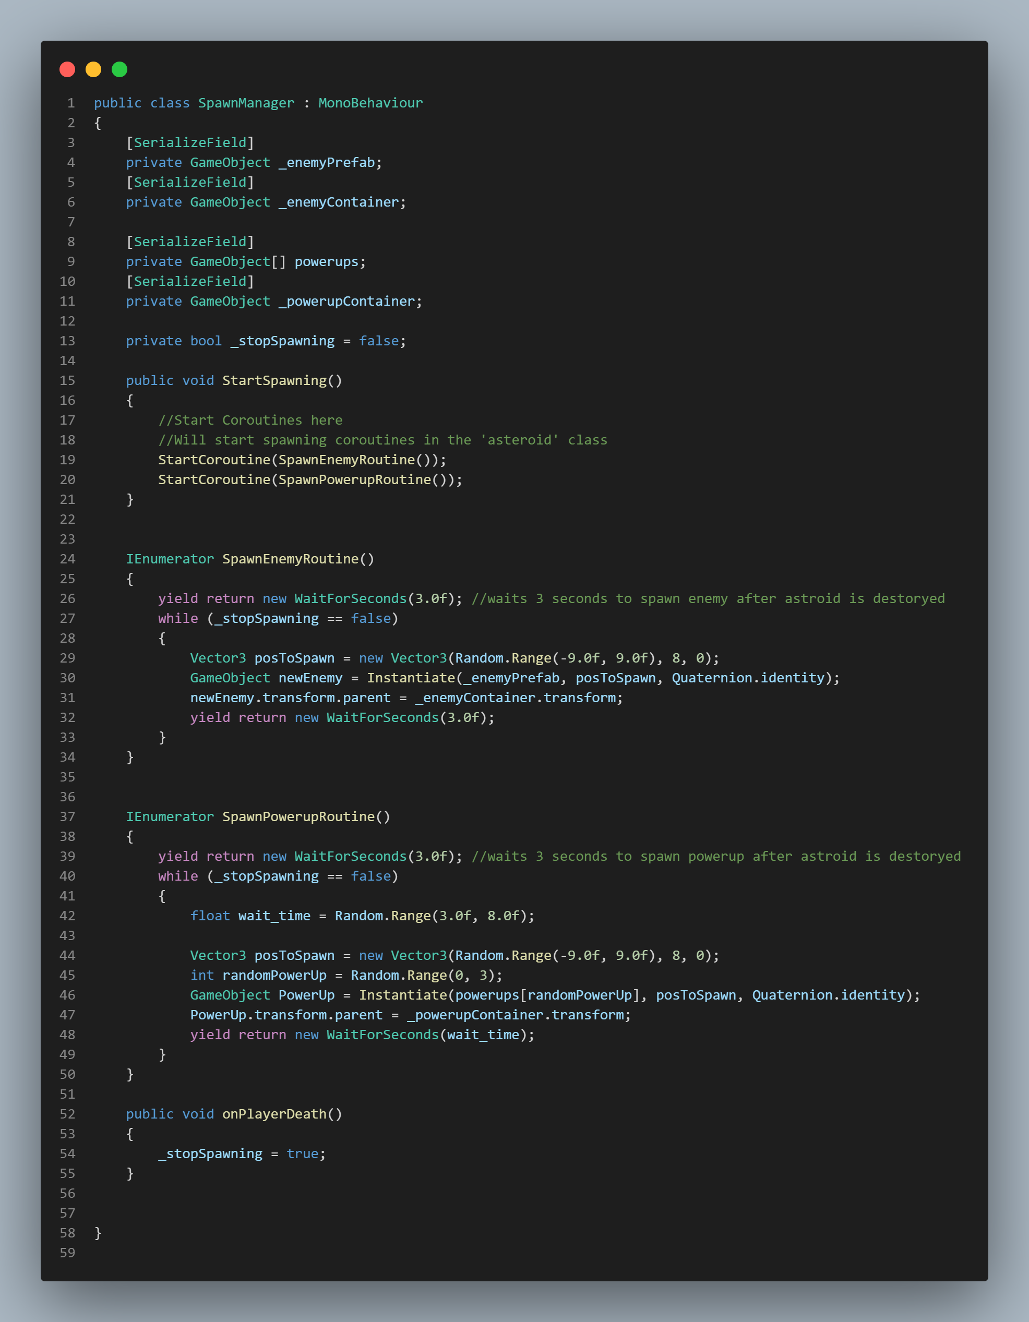Click line number 29

pyautogui.click(x=68, y=658)
